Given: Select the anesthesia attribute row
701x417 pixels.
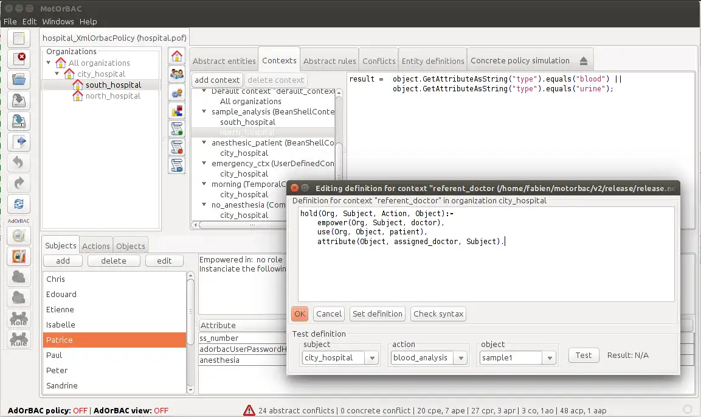Looking at the screenshot, I should (x=243, y=360).
